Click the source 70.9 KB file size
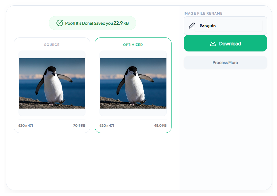Viewport: 277px width, 196px height. click(79, 126)
